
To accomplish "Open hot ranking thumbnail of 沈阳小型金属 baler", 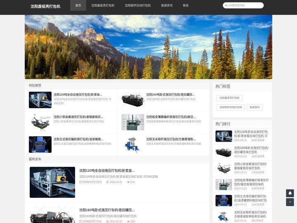I will 224,168.
